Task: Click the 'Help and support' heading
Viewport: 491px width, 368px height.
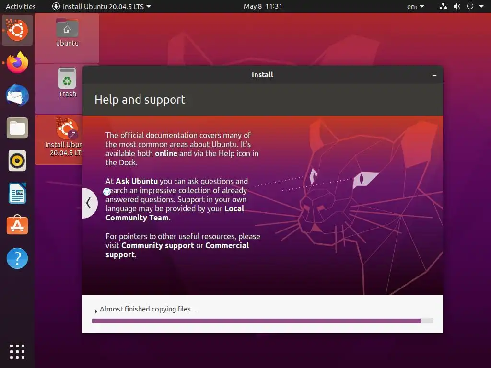Action: 140,100
